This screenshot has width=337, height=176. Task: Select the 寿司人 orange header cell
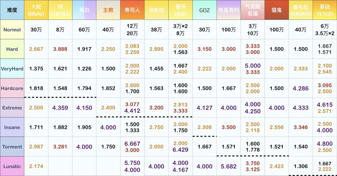132,10
